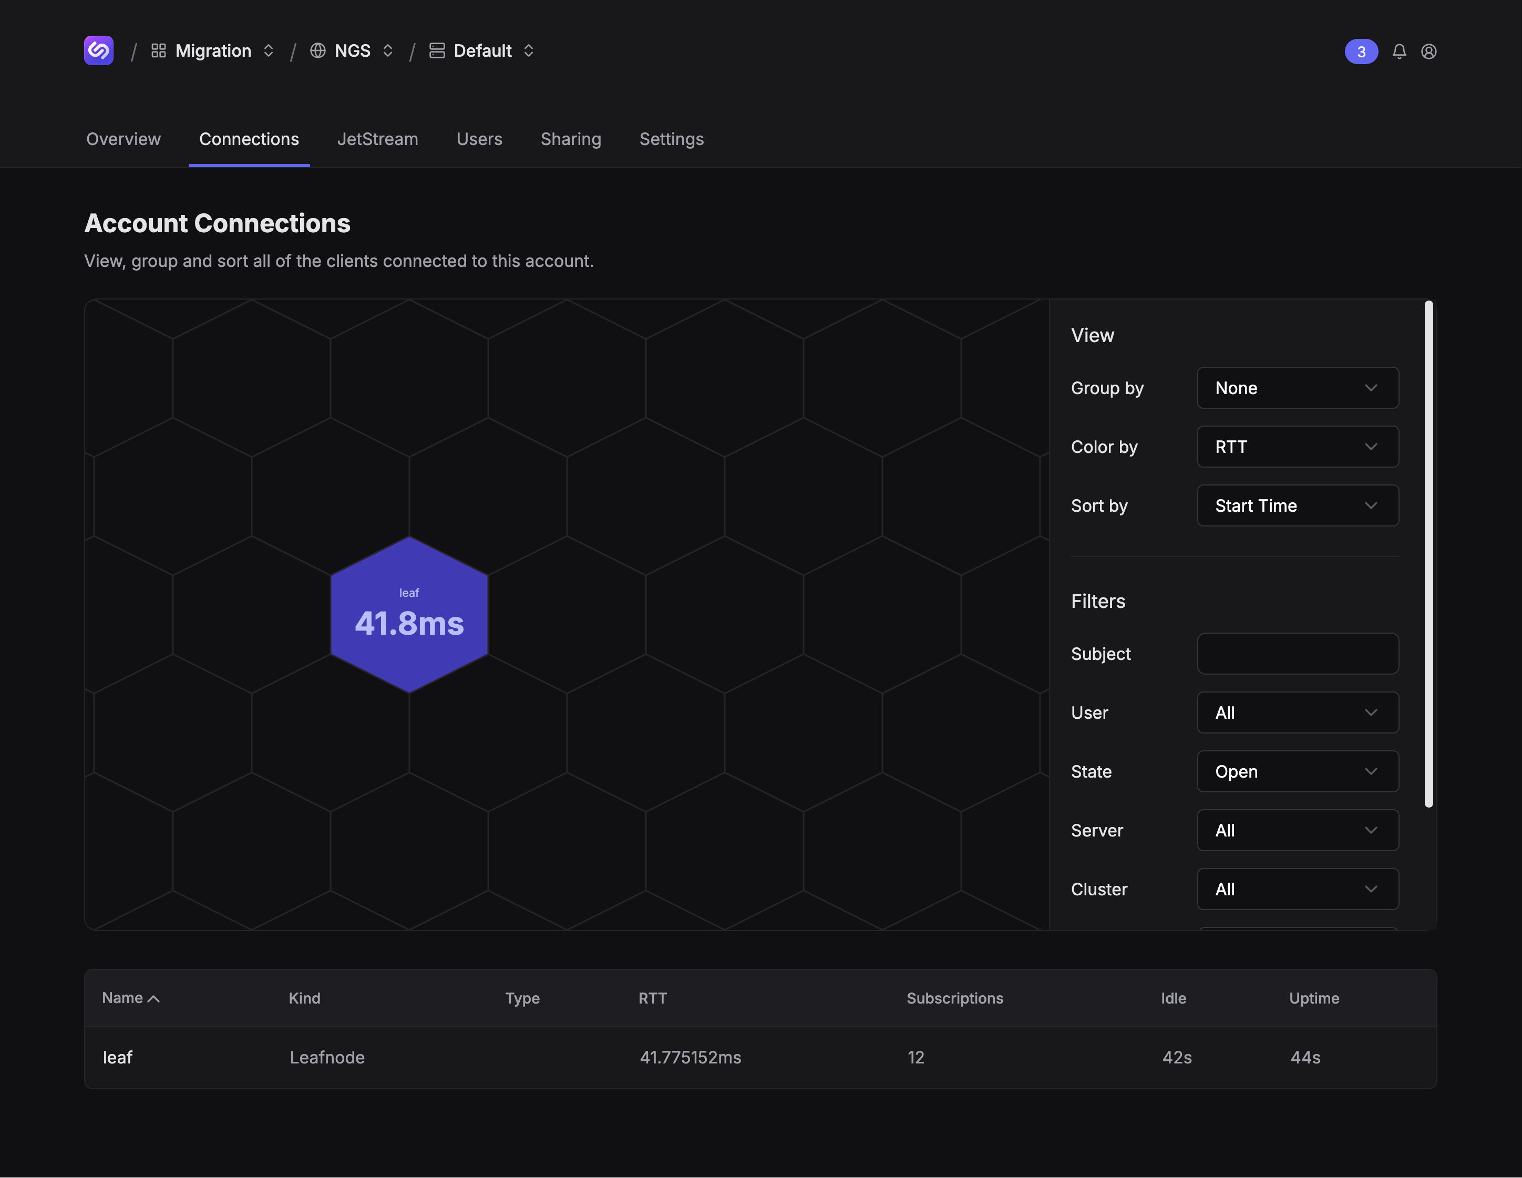The image size is (1522, 1178).
Task: Select the blue leaf hexagon tile
Action: click(409, 614)
